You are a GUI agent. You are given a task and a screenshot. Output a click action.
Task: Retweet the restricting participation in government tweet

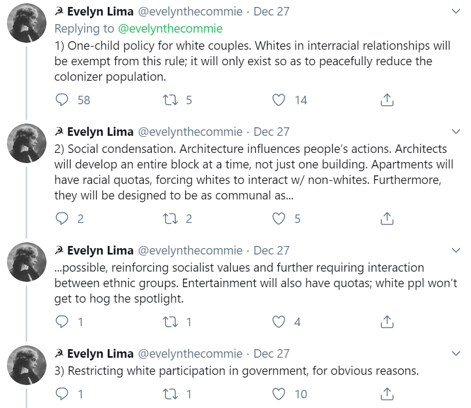(x=171, y=394)
